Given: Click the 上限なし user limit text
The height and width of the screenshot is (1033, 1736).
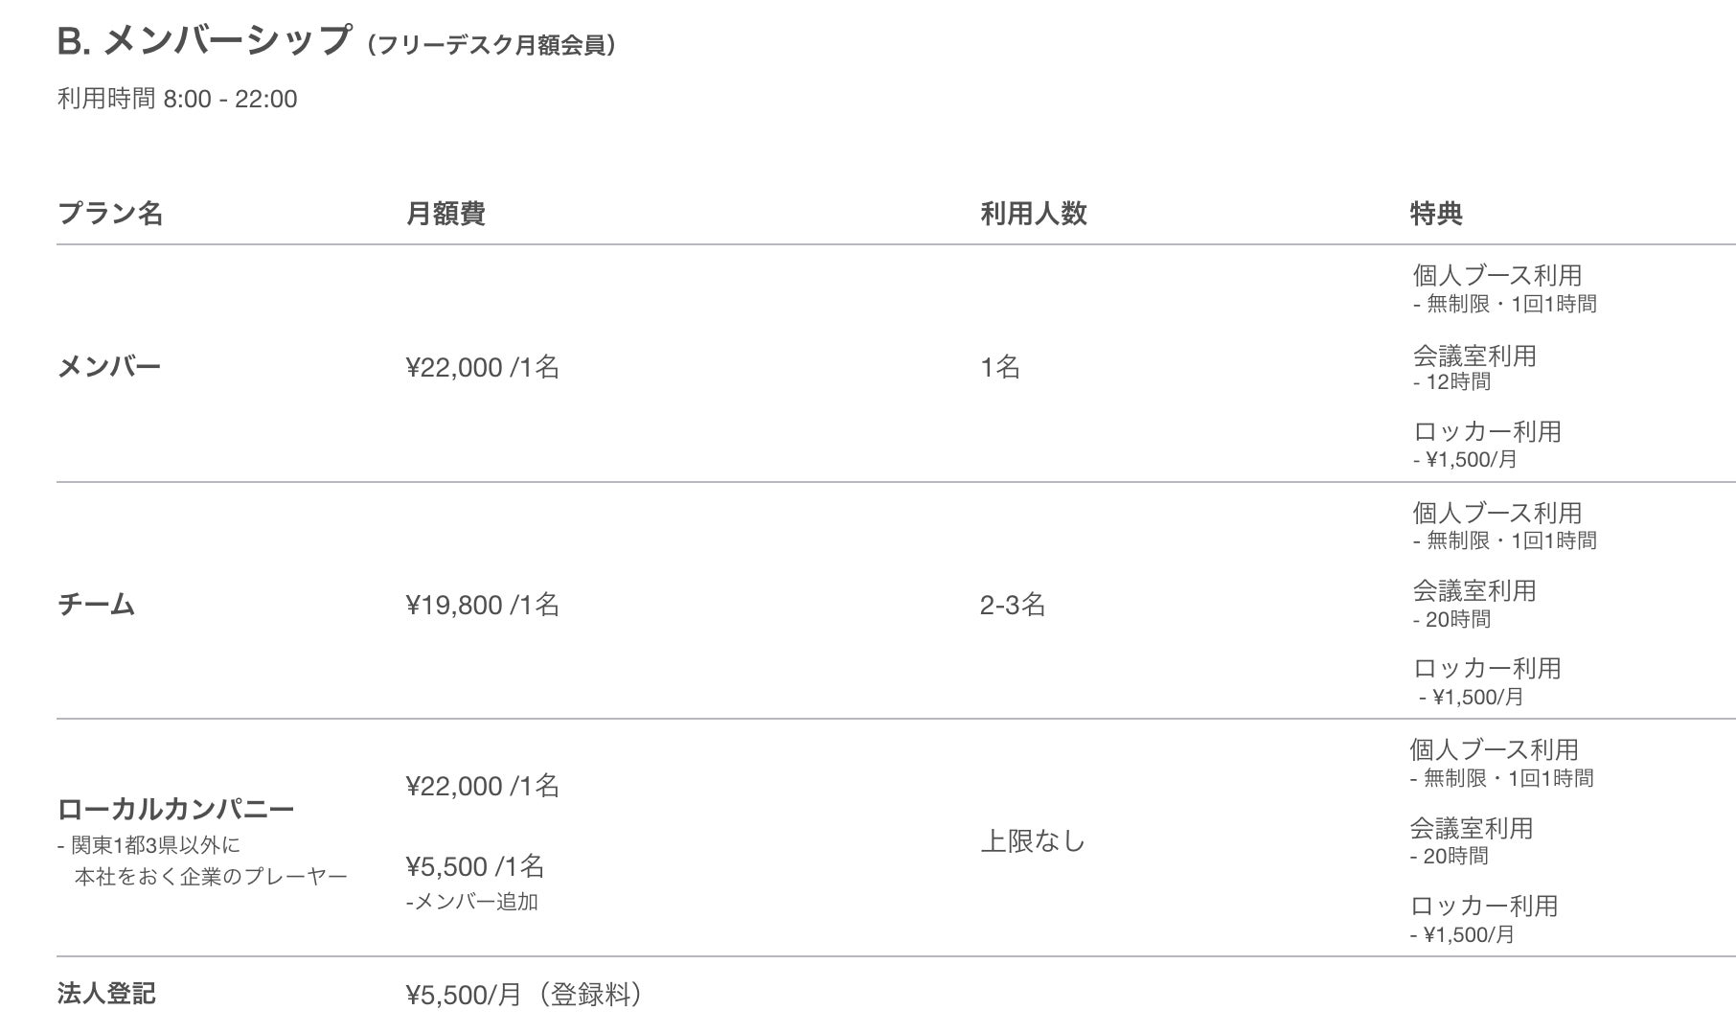Looking at the screenshot, I should point(1032,841).
